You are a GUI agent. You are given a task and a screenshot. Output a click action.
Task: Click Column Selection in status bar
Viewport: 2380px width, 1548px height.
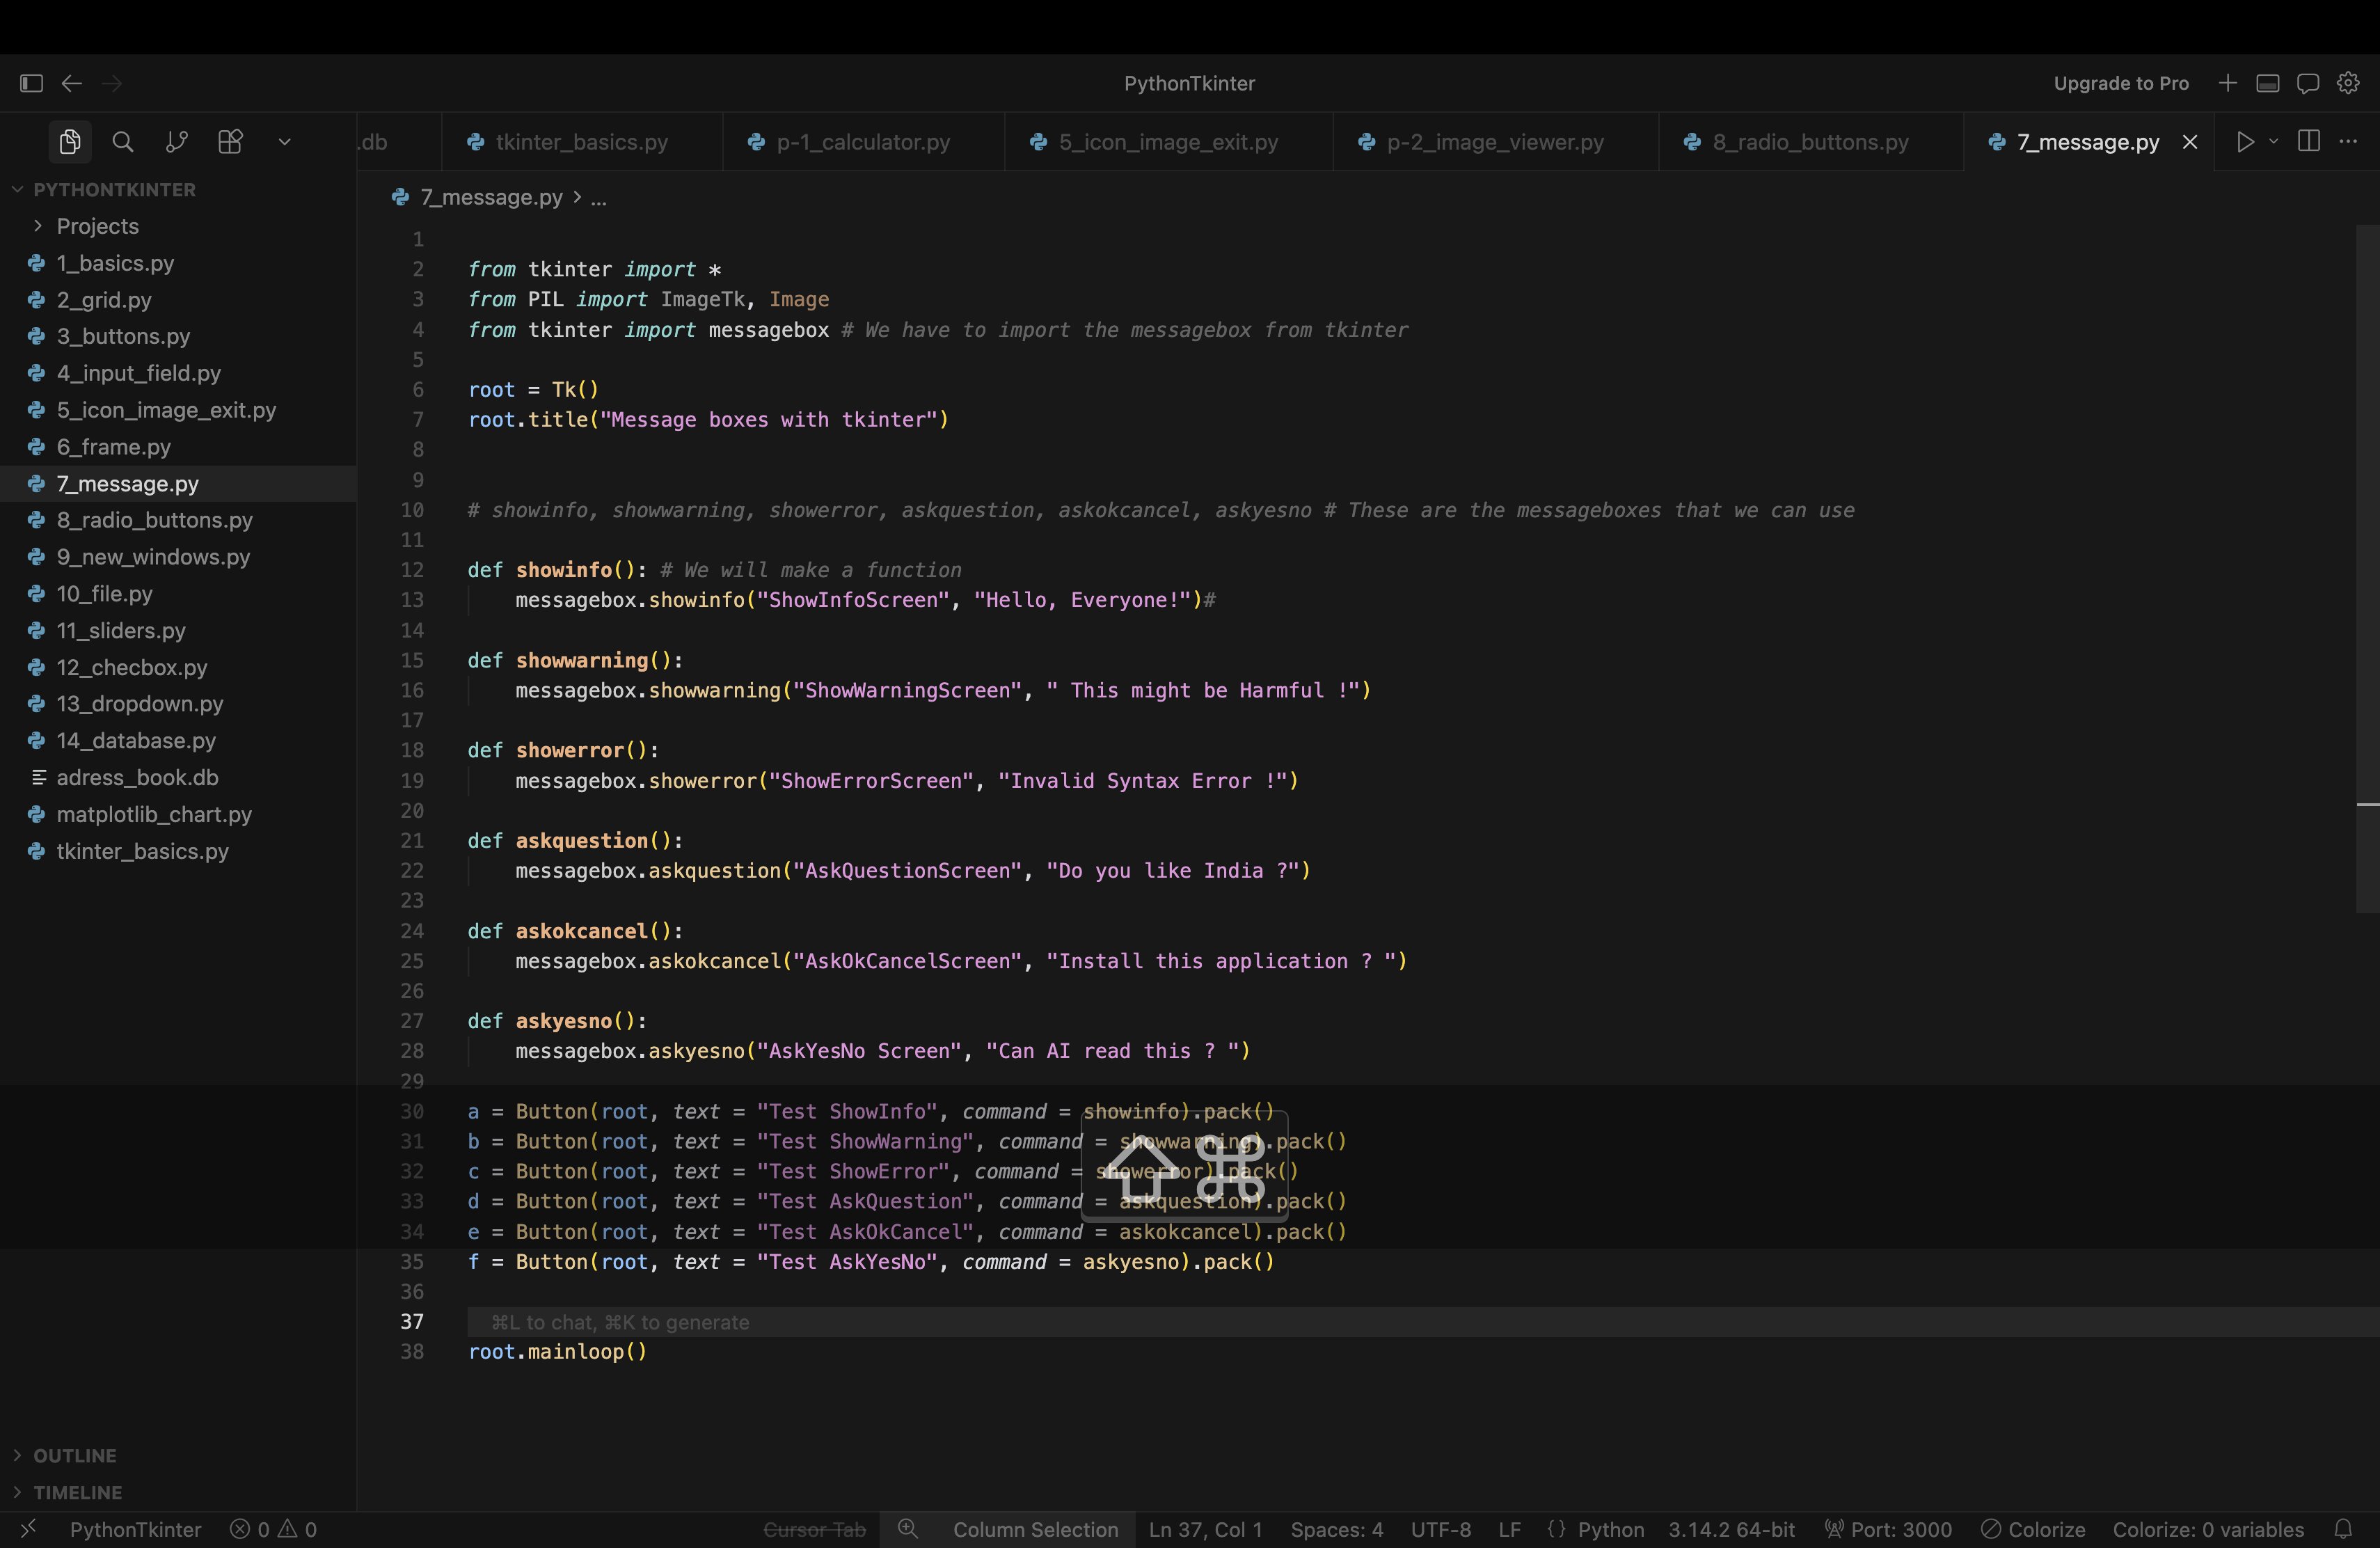point(1035,1529)
